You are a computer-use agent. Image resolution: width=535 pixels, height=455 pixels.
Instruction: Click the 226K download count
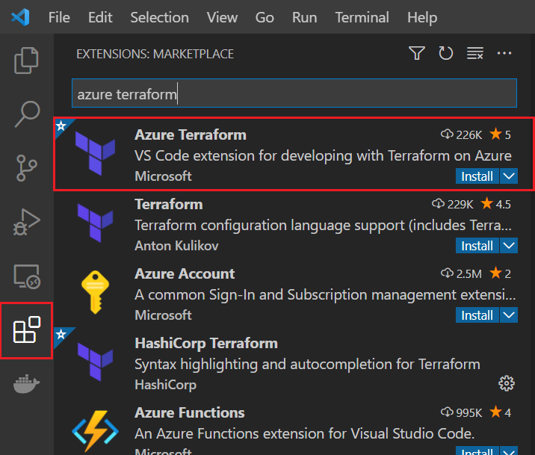[461, 134]
